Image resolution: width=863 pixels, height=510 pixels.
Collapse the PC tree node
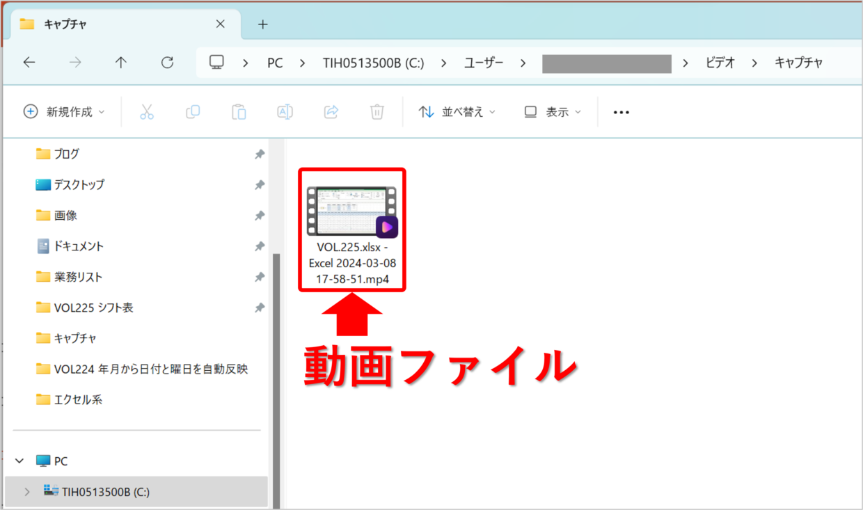19,461
